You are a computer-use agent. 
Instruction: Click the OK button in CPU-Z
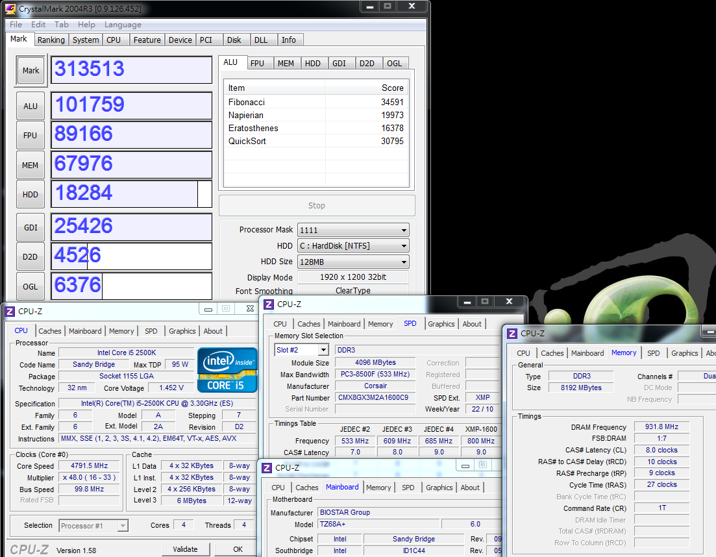[238, 549]
